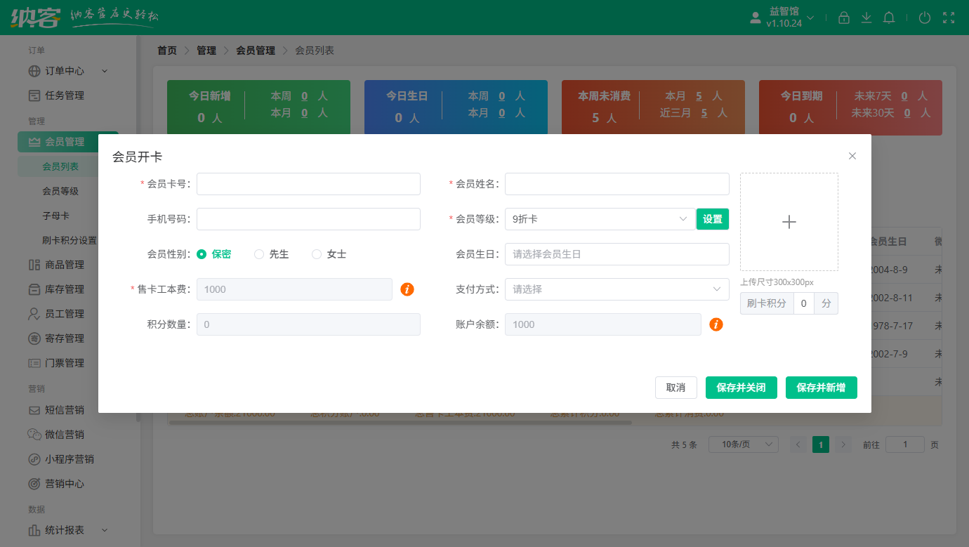
Task: Click the download icon in top bar
Action: pyautogui.click(x=866, y=18)
